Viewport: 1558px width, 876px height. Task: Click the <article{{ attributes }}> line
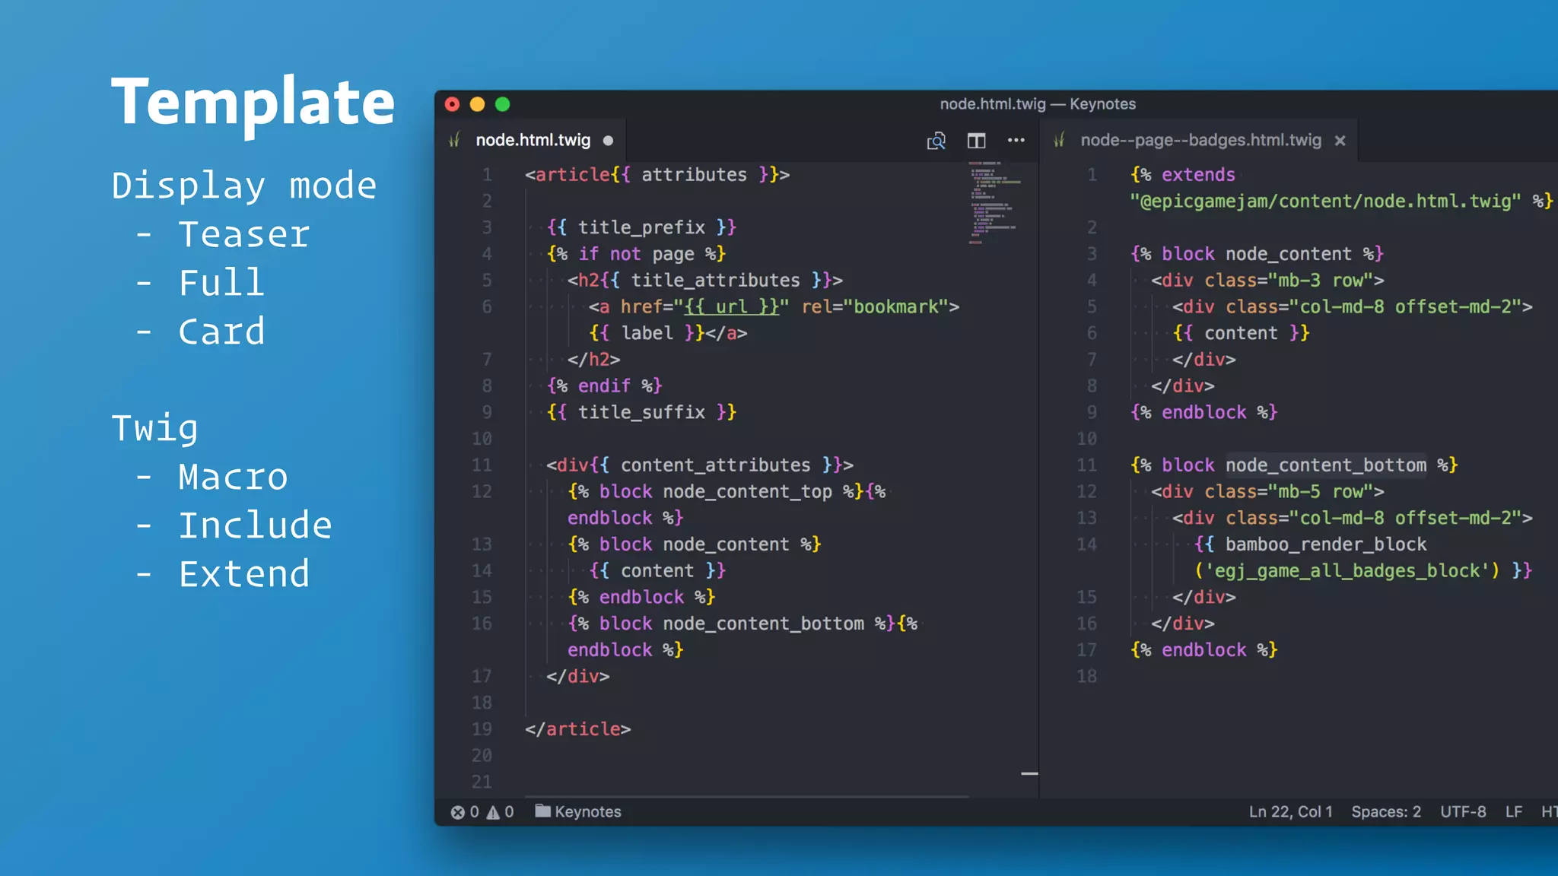click(657, 175)
